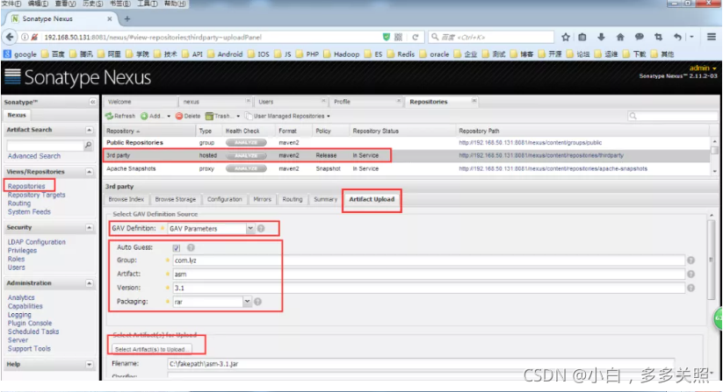723x392 pixels.
Task: Close the Repositories panel tab
Action: 474,101
